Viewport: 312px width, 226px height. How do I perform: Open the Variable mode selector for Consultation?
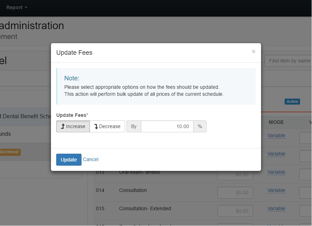276,190
